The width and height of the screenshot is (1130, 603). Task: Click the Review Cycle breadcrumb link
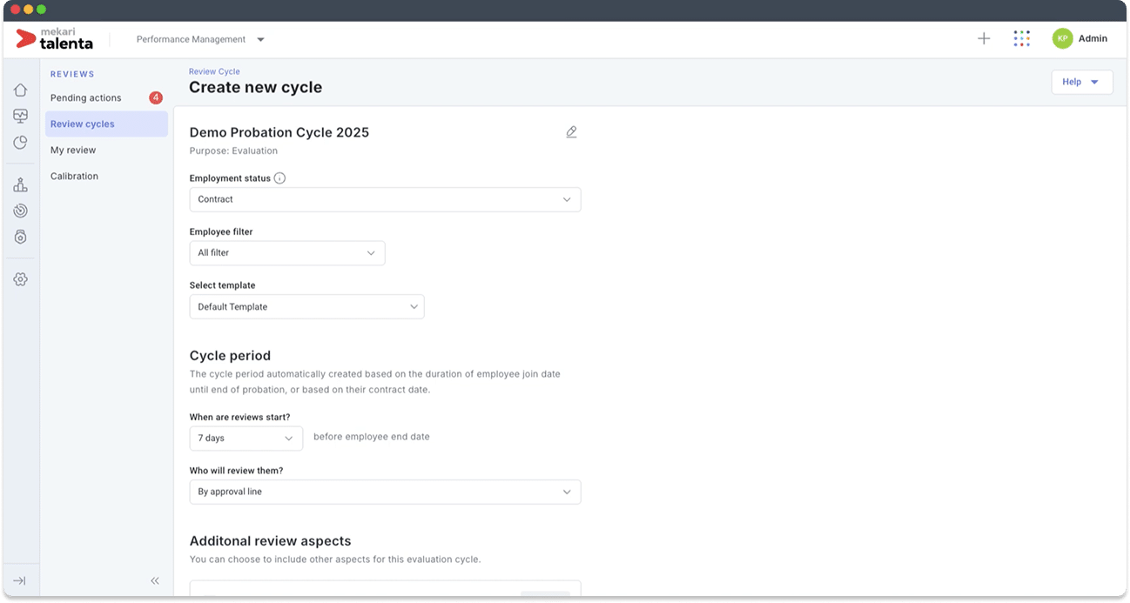click(214, 71)
